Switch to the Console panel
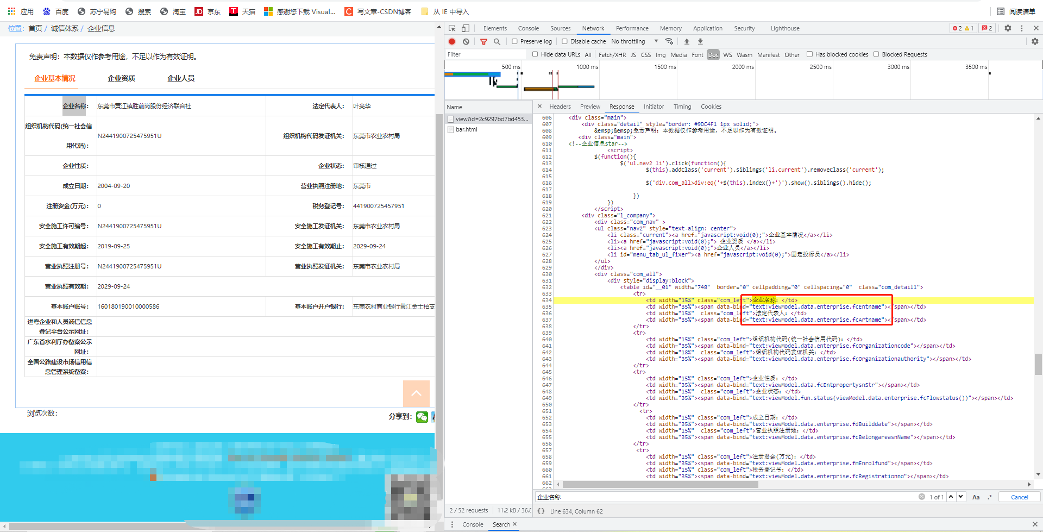Viewport: 1043px width, 532px height. click(x=529, y=28)
